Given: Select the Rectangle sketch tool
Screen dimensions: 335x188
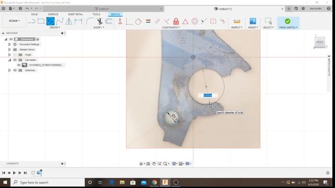Looking at the screenshot, I should click(41, 21).
